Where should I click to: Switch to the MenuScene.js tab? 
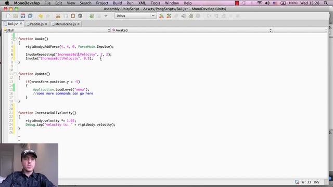click(x=65, y=24)
